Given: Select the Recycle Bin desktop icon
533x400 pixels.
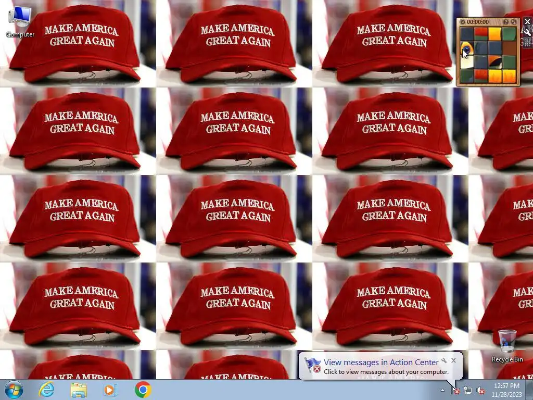Looking at the screenshot, I should point(507,345).
